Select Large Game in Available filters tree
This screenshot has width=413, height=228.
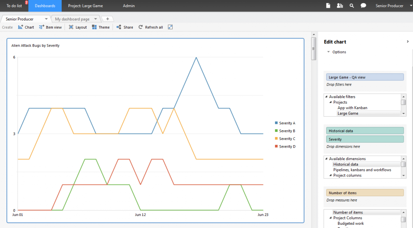click(348, 113)
